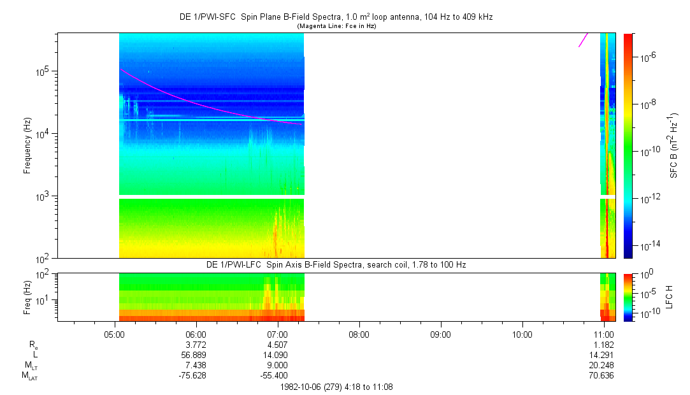Click the 'Frequency (Hz)' y-axis label
The image size is (690, 395).
(x=28, y=145)
